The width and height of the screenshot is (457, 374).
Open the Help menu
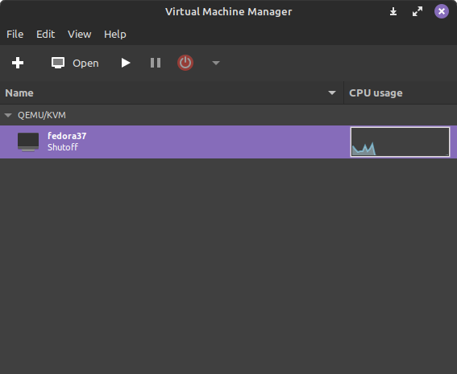pyautogui.click(x=115, y=35)
